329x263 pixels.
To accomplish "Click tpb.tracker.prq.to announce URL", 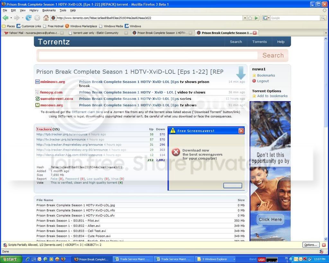I will tap(62, 134).
